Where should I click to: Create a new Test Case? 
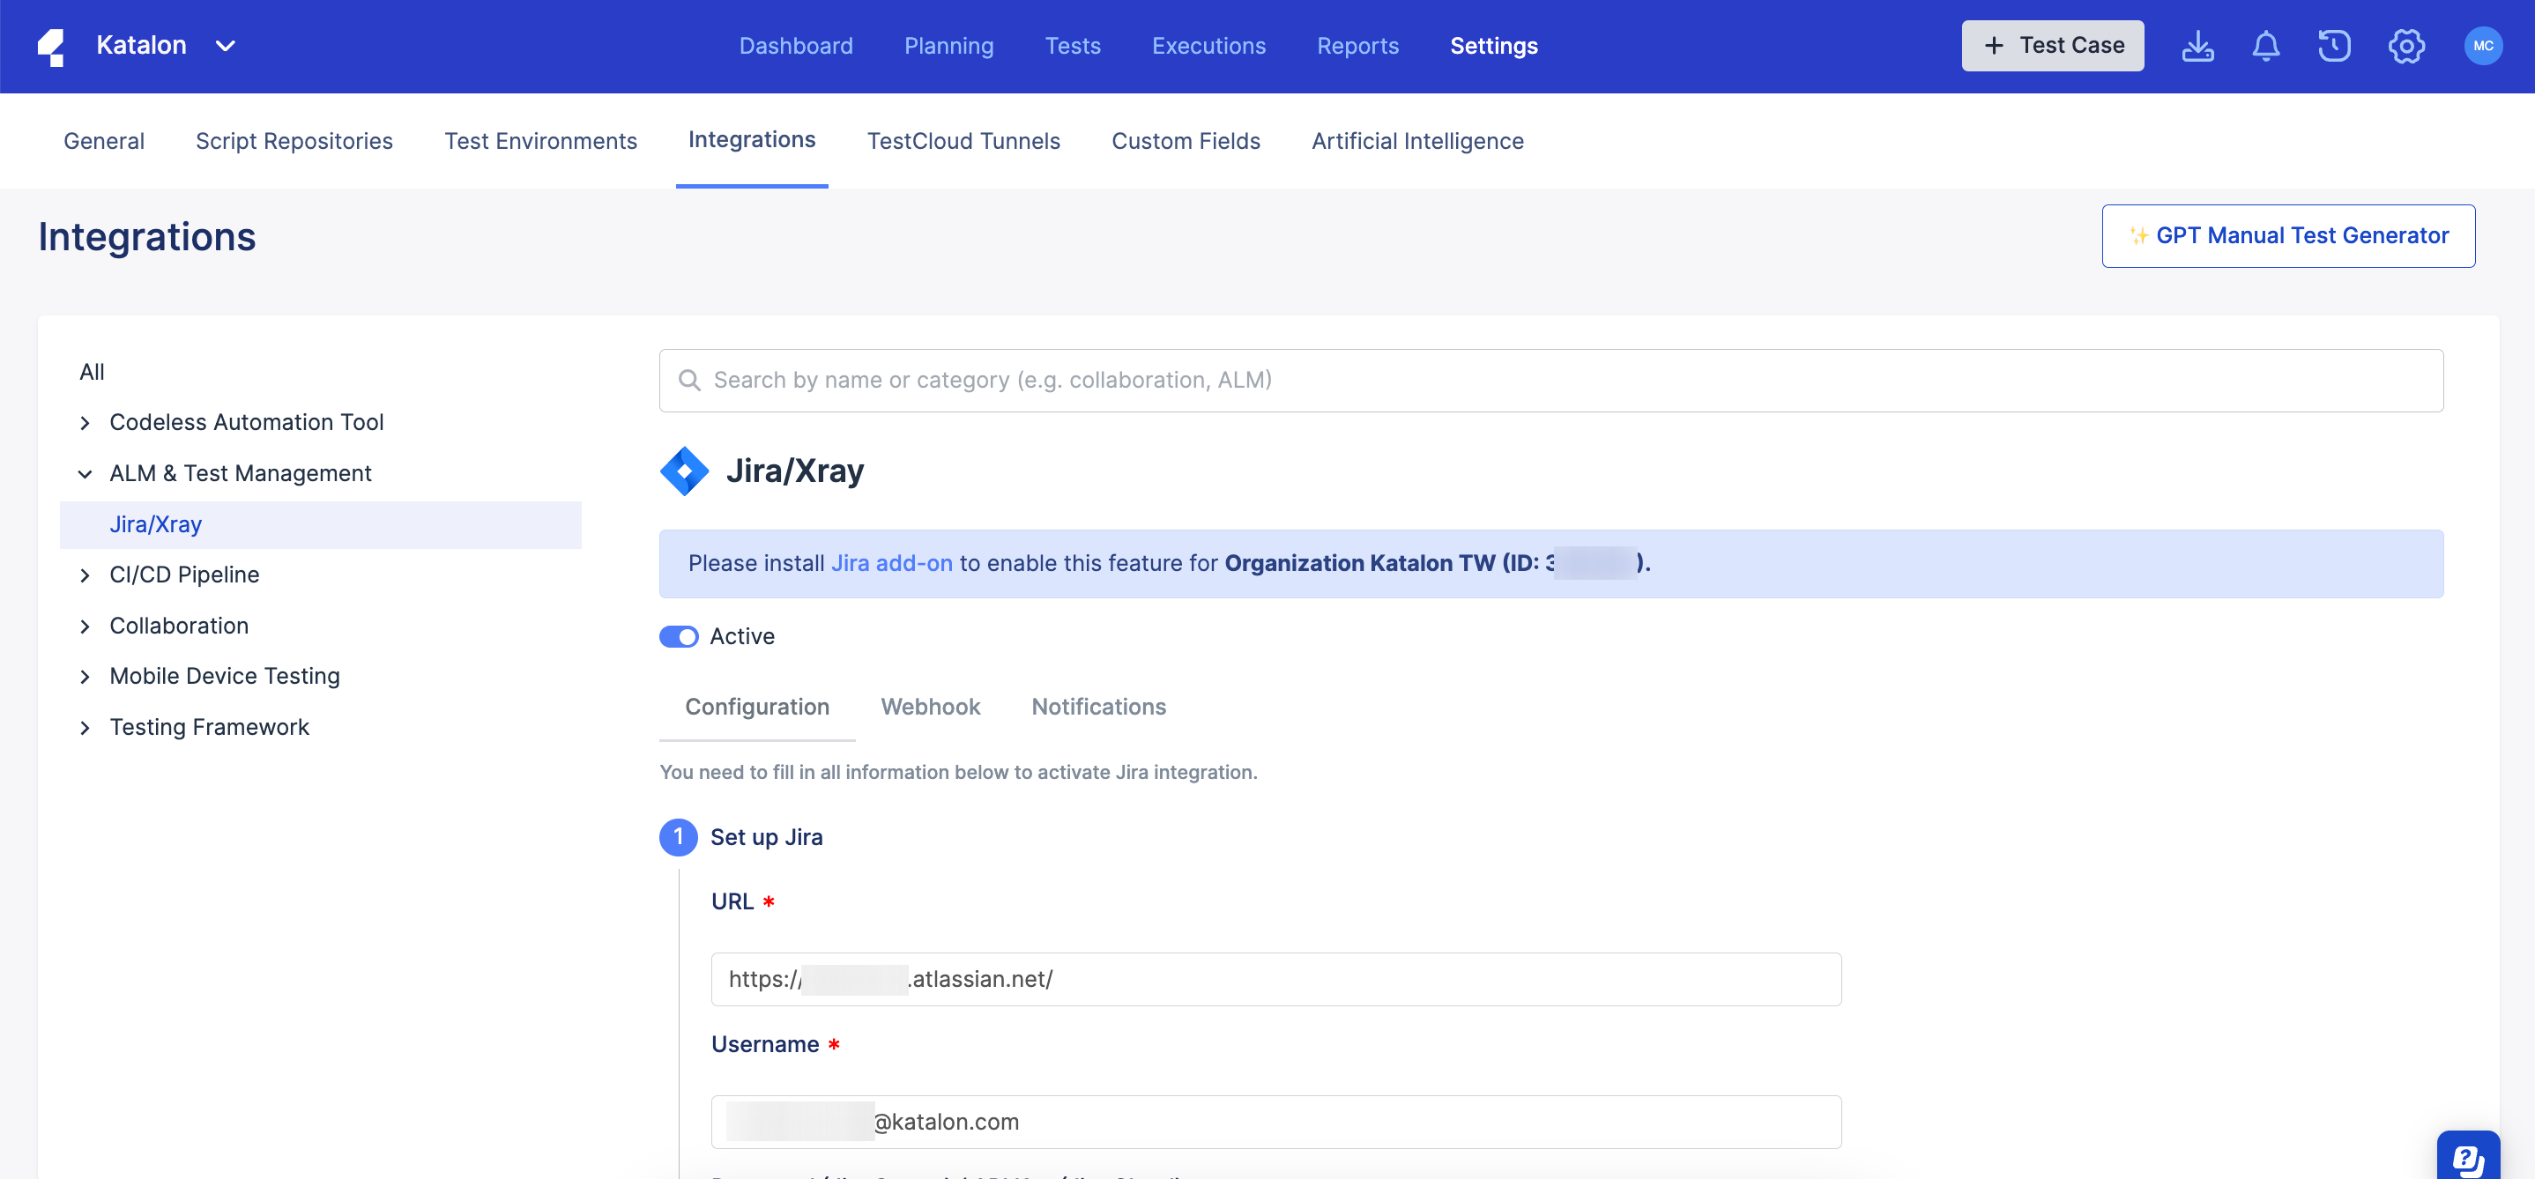[x=2051, y=44]
